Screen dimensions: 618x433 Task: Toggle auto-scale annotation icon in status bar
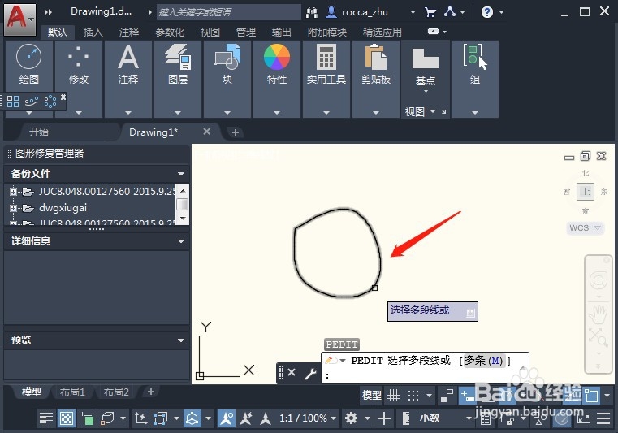point(246,418)
